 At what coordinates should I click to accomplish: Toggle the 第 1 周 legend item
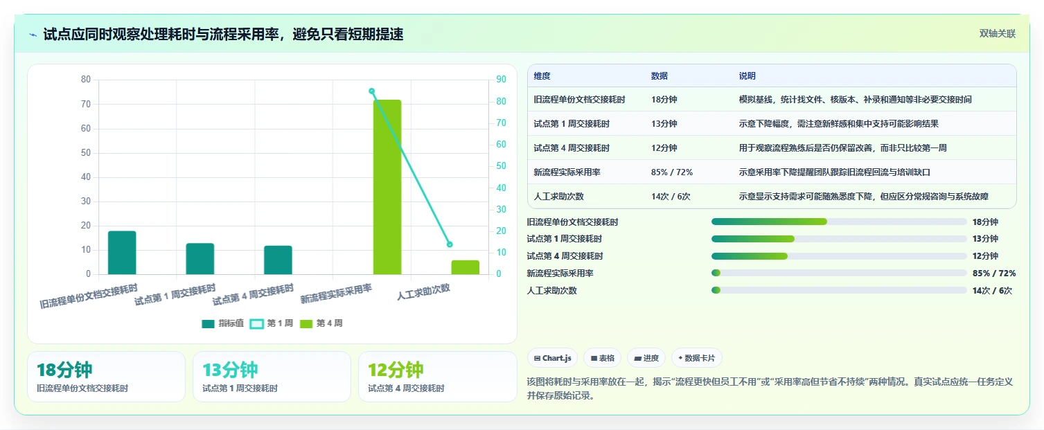271,323
